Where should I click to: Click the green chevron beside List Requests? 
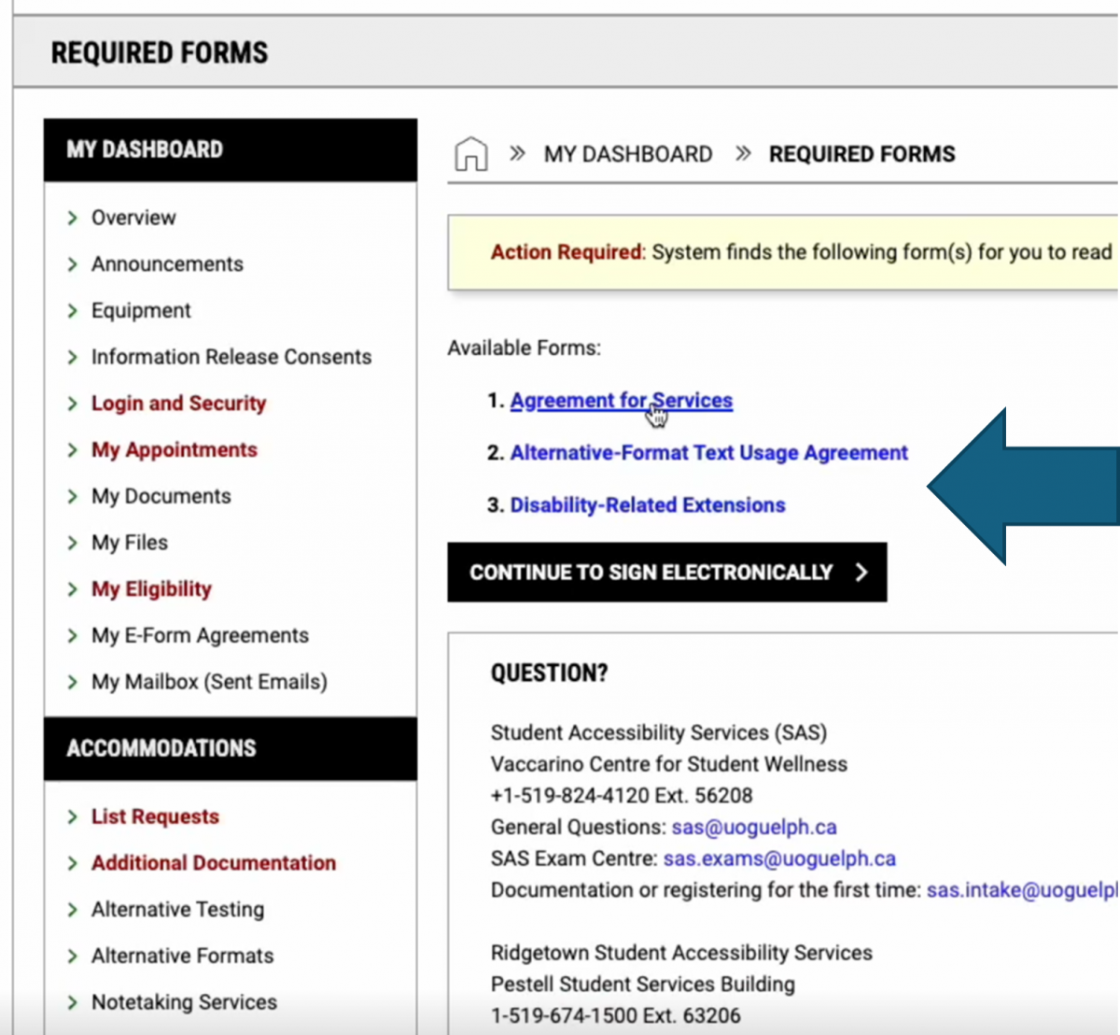tap(74, 816)
